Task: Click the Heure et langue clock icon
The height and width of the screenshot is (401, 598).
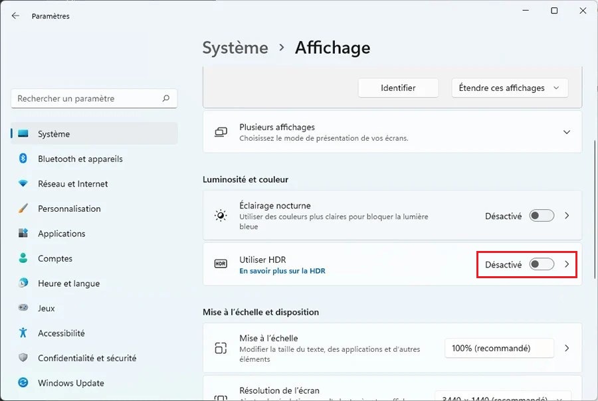Action: point(23,283)
